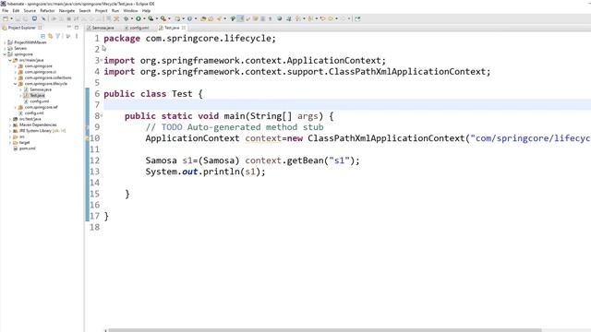Select com.springcore package in tree
The width and height of the screenshot is (591, 332).
[39, 66]
